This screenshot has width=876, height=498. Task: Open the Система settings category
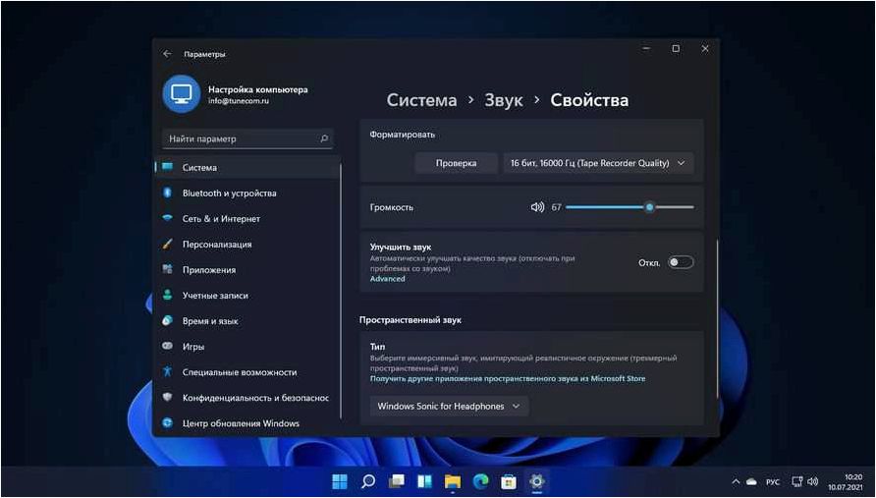click(x=246, y=167)
